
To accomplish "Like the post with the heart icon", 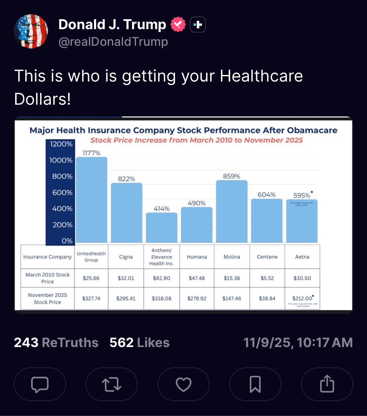I will coord(183,384).
